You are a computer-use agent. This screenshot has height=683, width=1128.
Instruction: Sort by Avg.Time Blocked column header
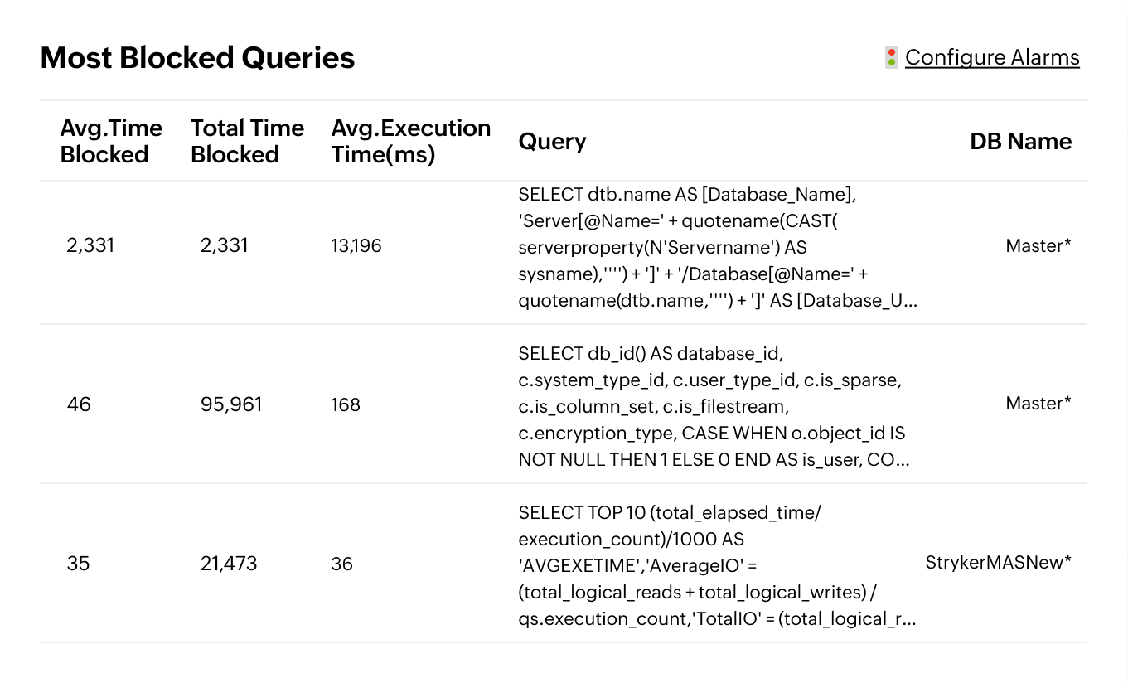point(111,141)
